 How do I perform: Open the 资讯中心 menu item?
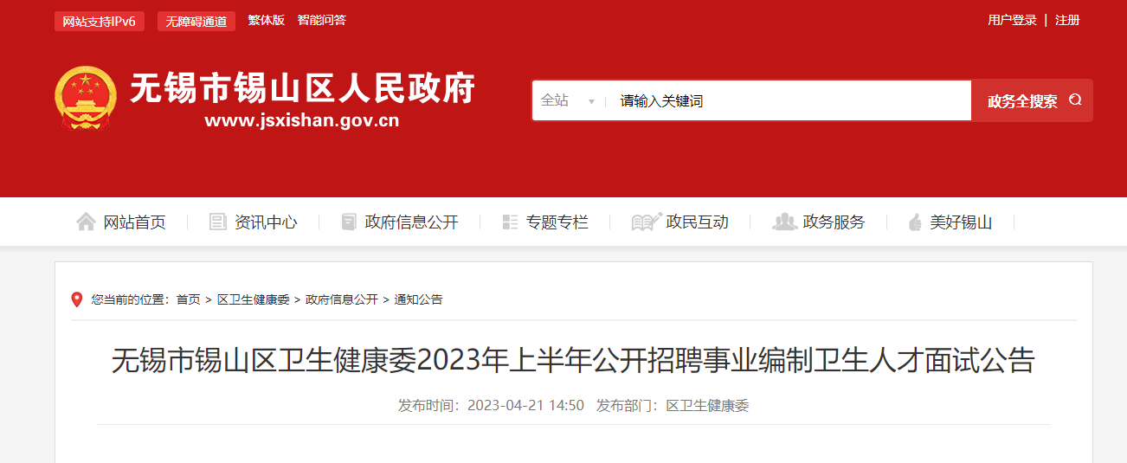(266, 222)
